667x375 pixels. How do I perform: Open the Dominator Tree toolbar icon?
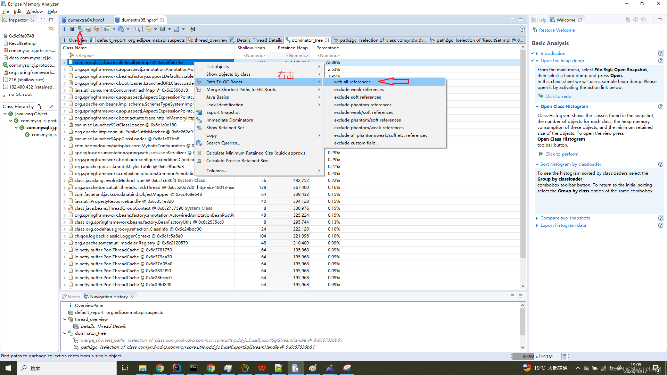tap(80, 30)
